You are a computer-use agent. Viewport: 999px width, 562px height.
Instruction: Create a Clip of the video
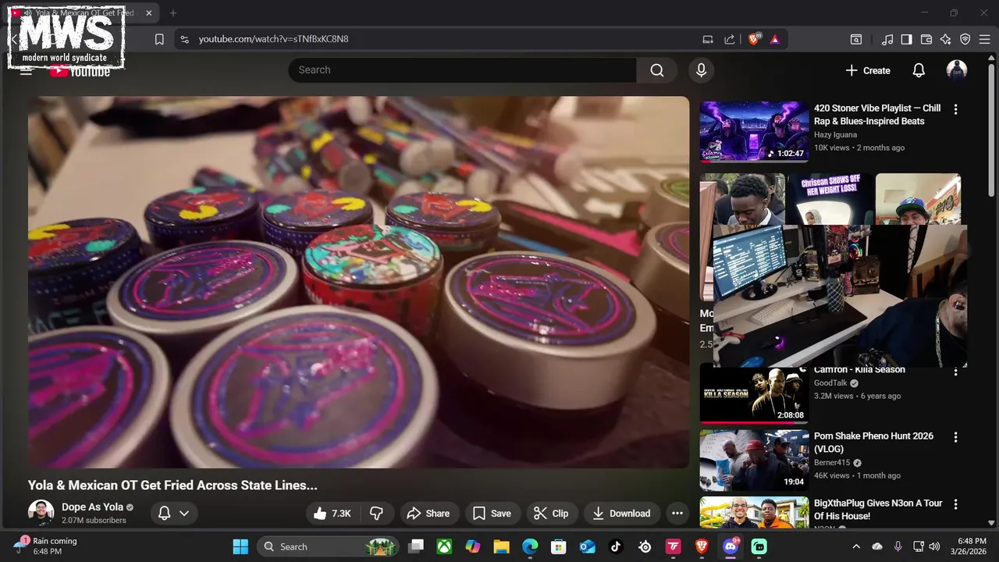[x=551, y=513]
